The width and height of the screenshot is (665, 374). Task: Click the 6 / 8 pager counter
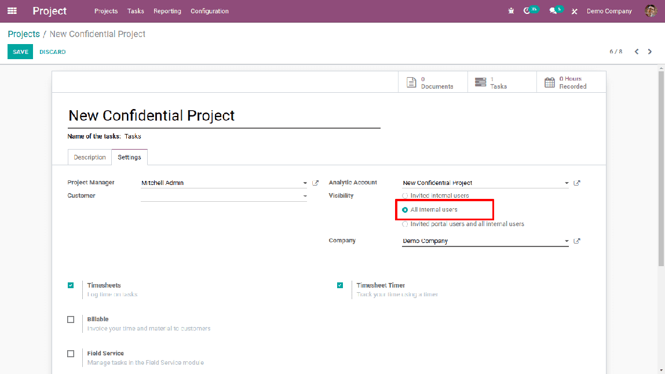(616, 52)
